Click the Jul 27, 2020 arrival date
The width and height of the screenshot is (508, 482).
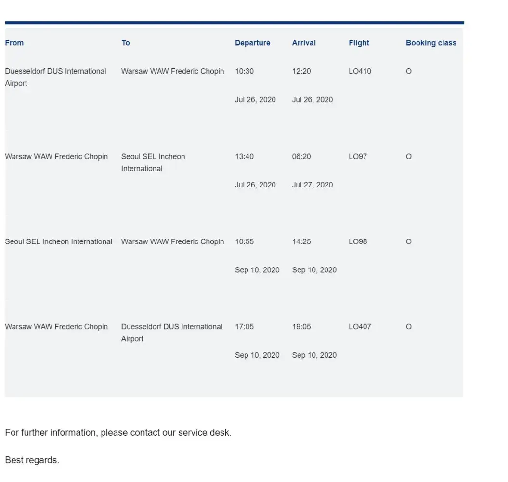(x=313, y=185)
